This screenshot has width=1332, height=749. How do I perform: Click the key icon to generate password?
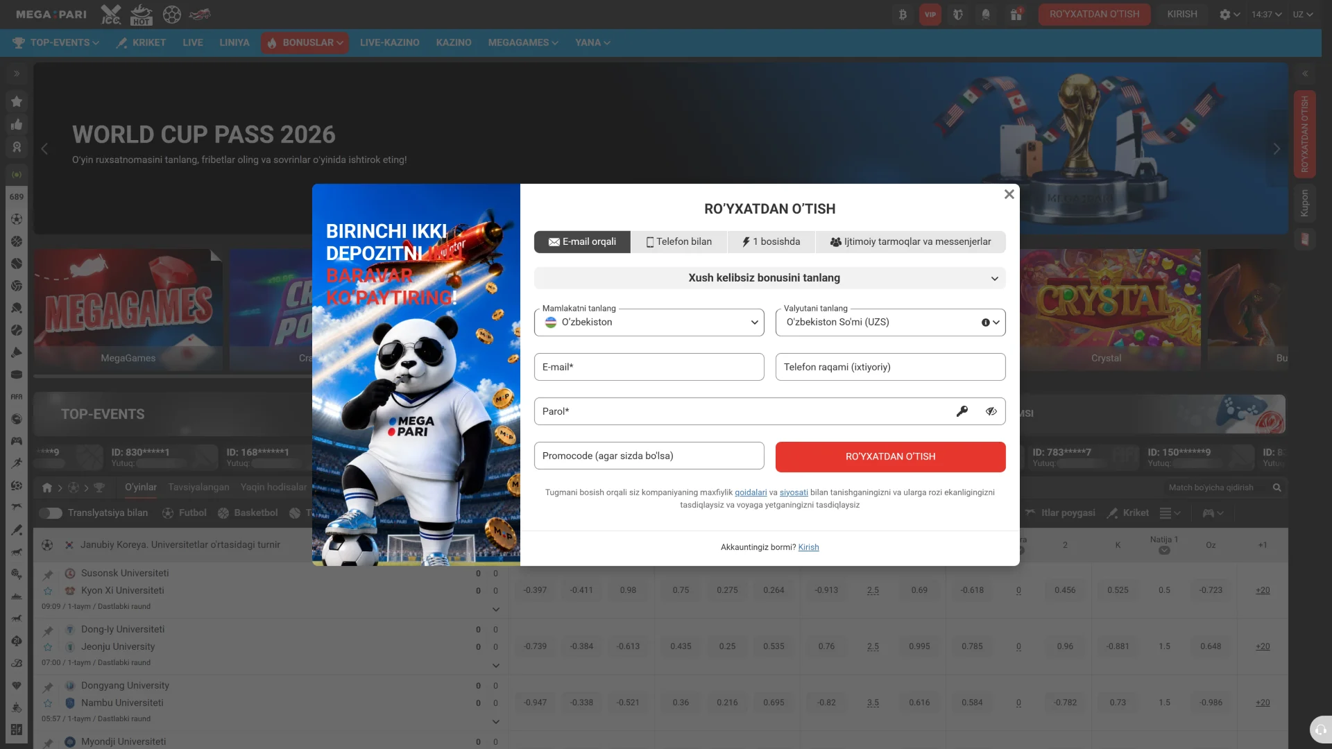point(962,411)
